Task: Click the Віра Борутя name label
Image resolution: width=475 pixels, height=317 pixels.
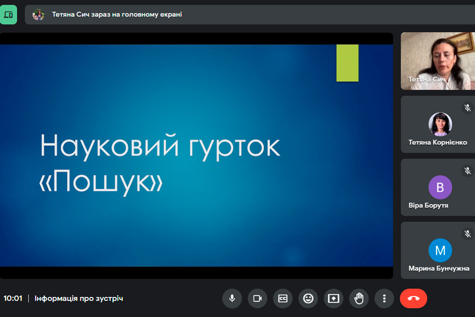Action: tap(429, 206)
